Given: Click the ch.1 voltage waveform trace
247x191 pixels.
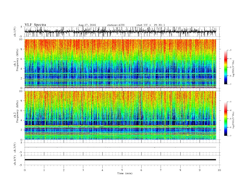Looking at the screenshot, I should (120, 32).
